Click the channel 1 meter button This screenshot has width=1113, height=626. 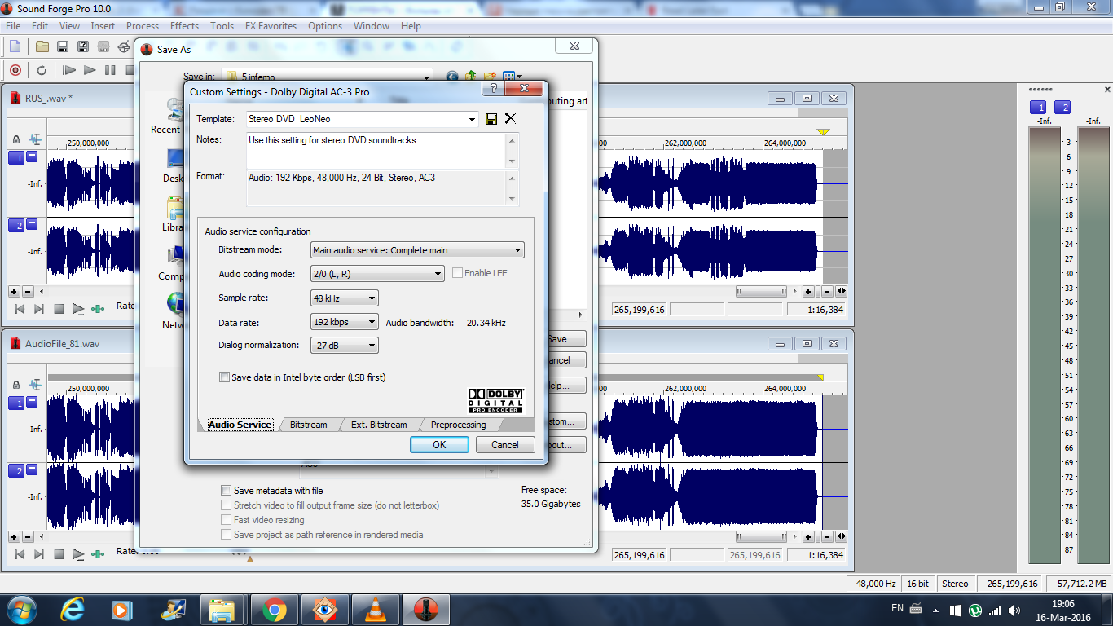tap(1038, 108)
